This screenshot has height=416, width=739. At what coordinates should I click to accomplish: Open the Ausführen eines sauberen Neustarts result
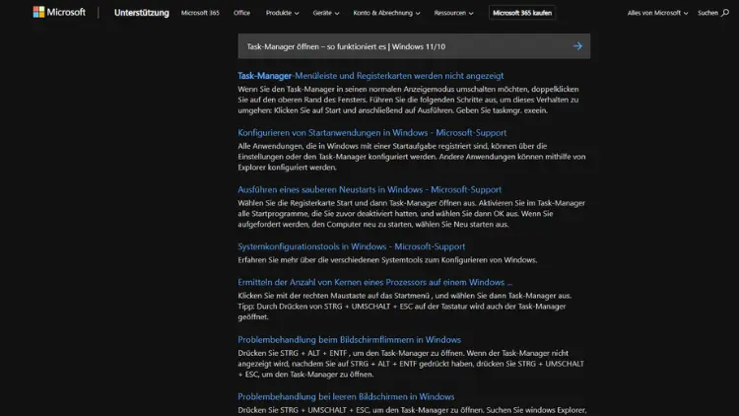[x=369, y=189]
